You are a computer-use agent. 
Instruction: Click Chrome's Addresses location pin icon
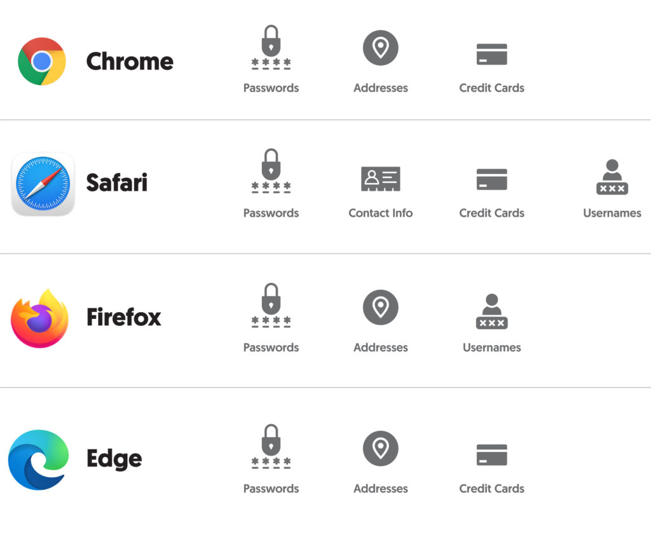pos(380,48)
